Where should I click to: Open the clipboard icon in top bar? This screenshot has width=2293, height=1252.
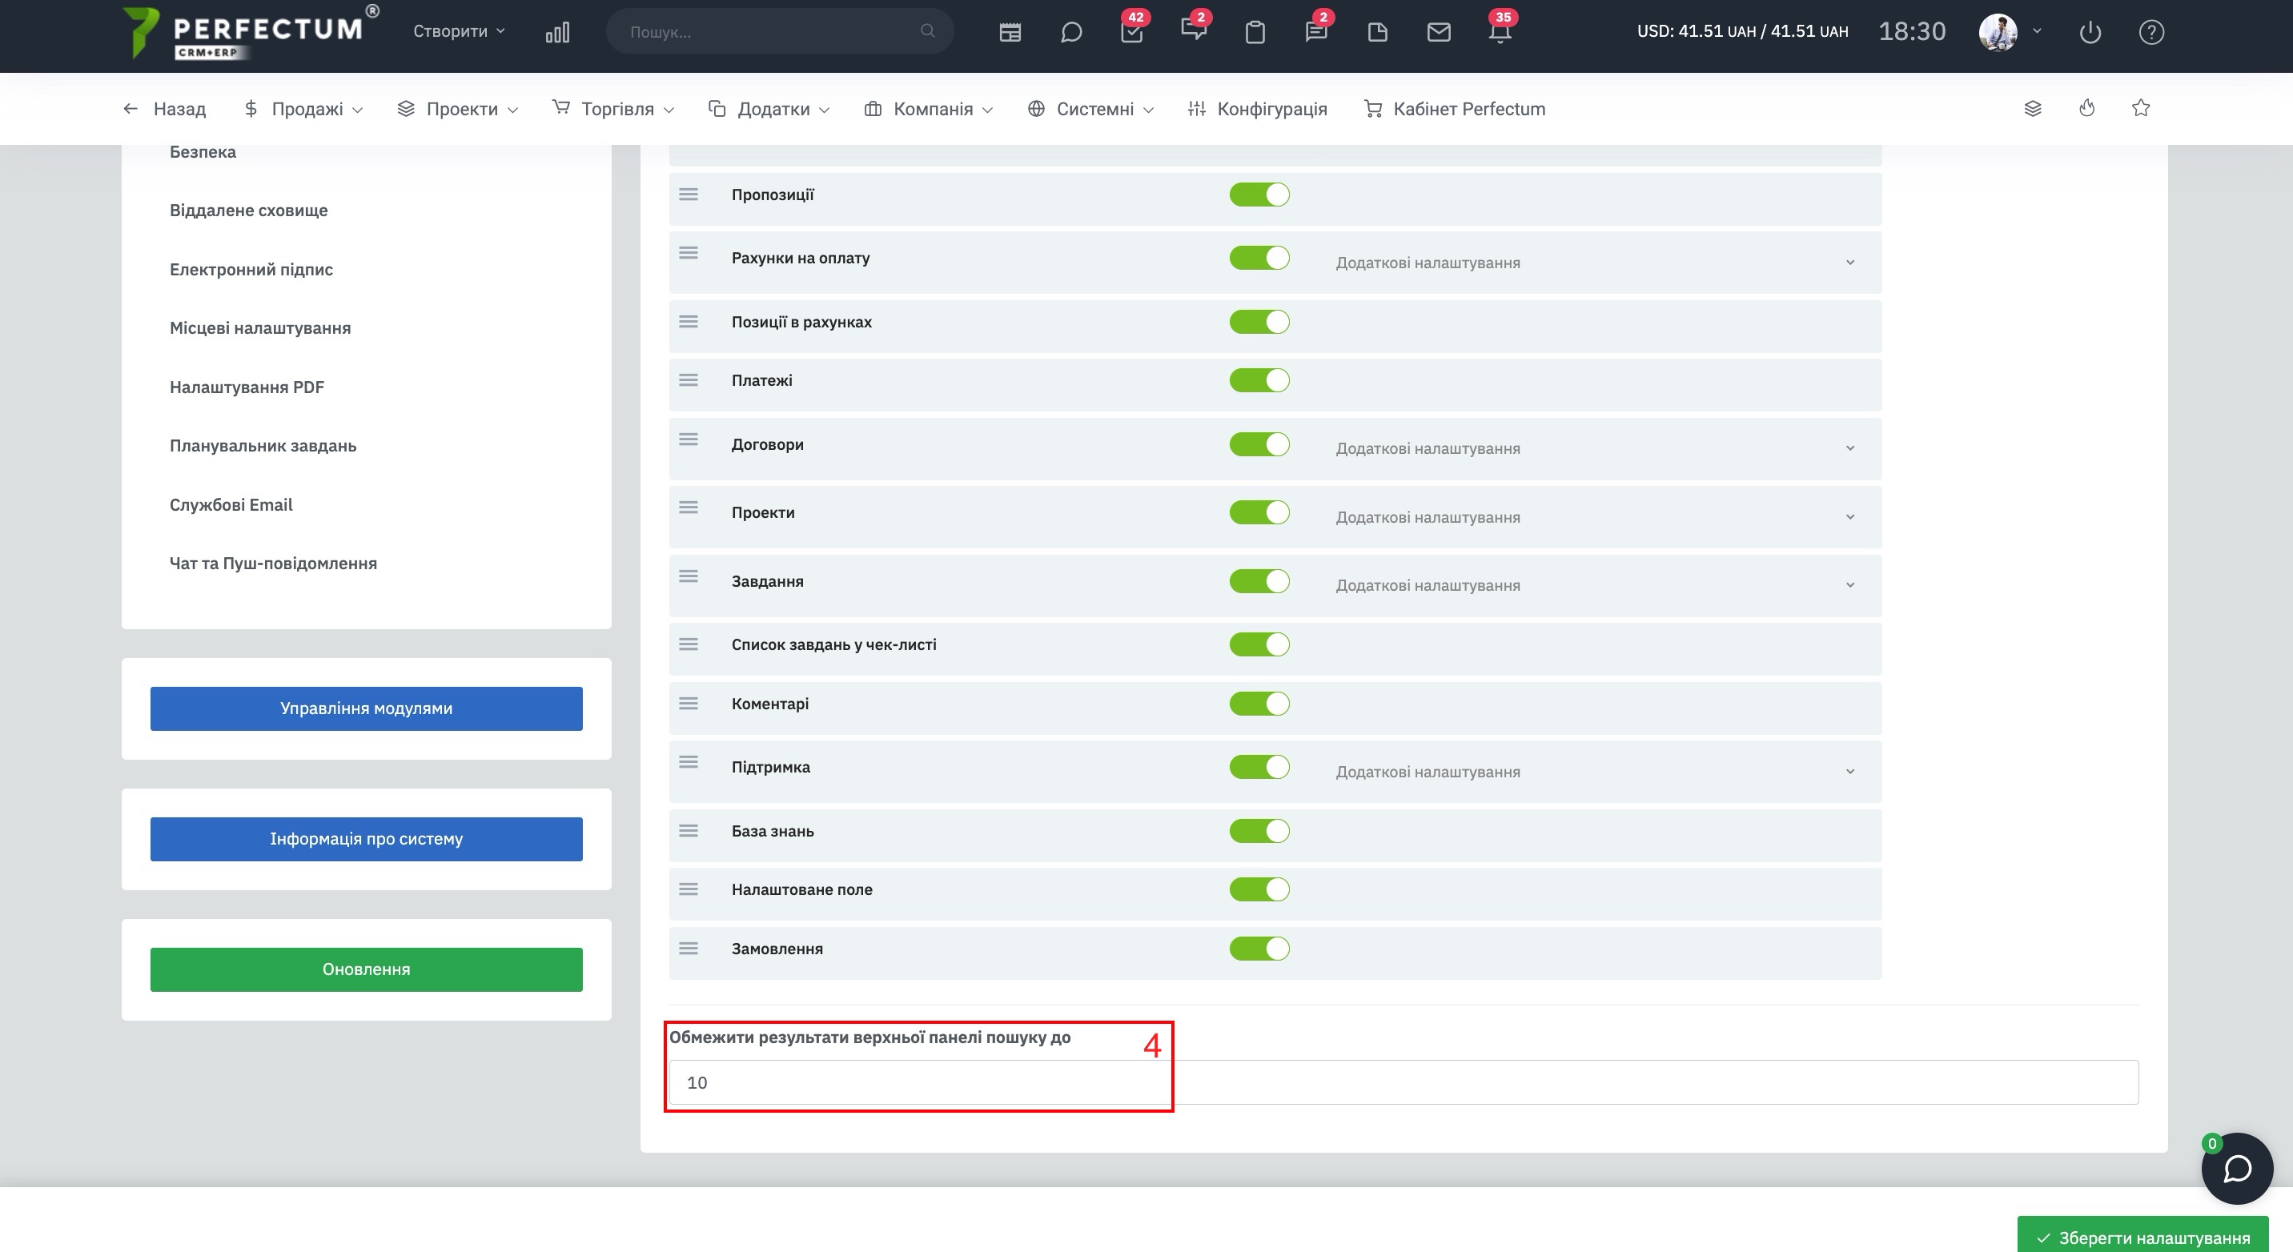tap(1255, 33)
